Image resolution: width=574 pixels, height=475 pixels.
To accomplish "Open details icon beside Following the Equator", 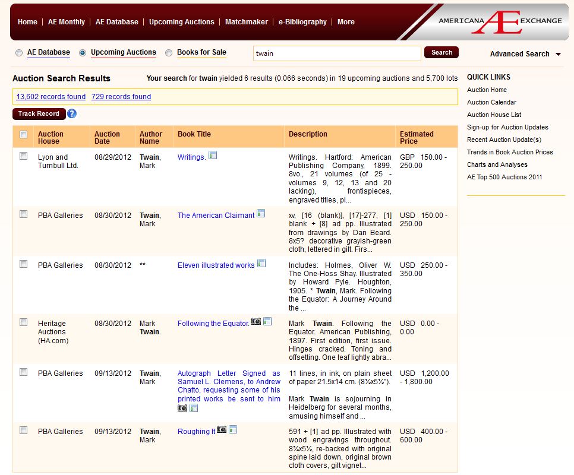I will [267, 321].
